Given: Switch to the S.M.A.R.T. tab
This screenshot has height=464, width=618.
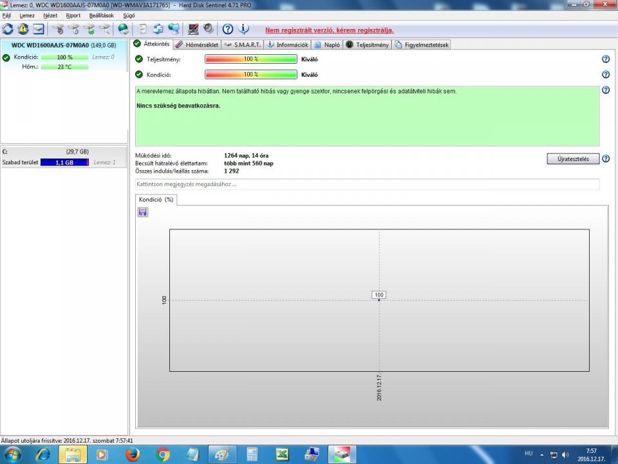Looking at the screenshot, I should (243, 44).
